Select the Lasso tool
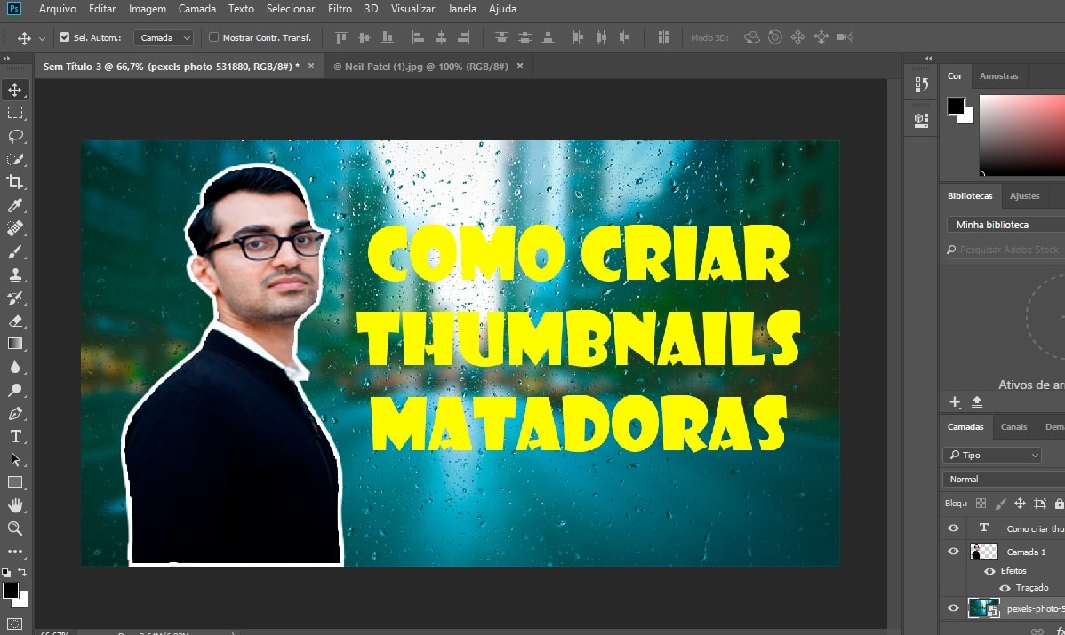1065x635 pixels. [x=15, y=136]
